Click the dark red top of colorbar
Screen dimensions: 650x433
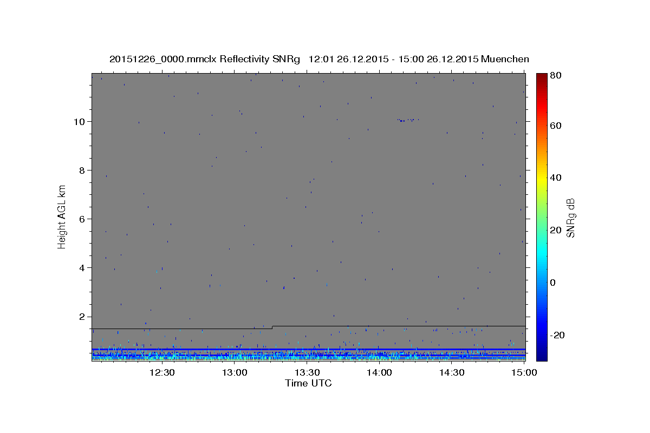(542, 77)
